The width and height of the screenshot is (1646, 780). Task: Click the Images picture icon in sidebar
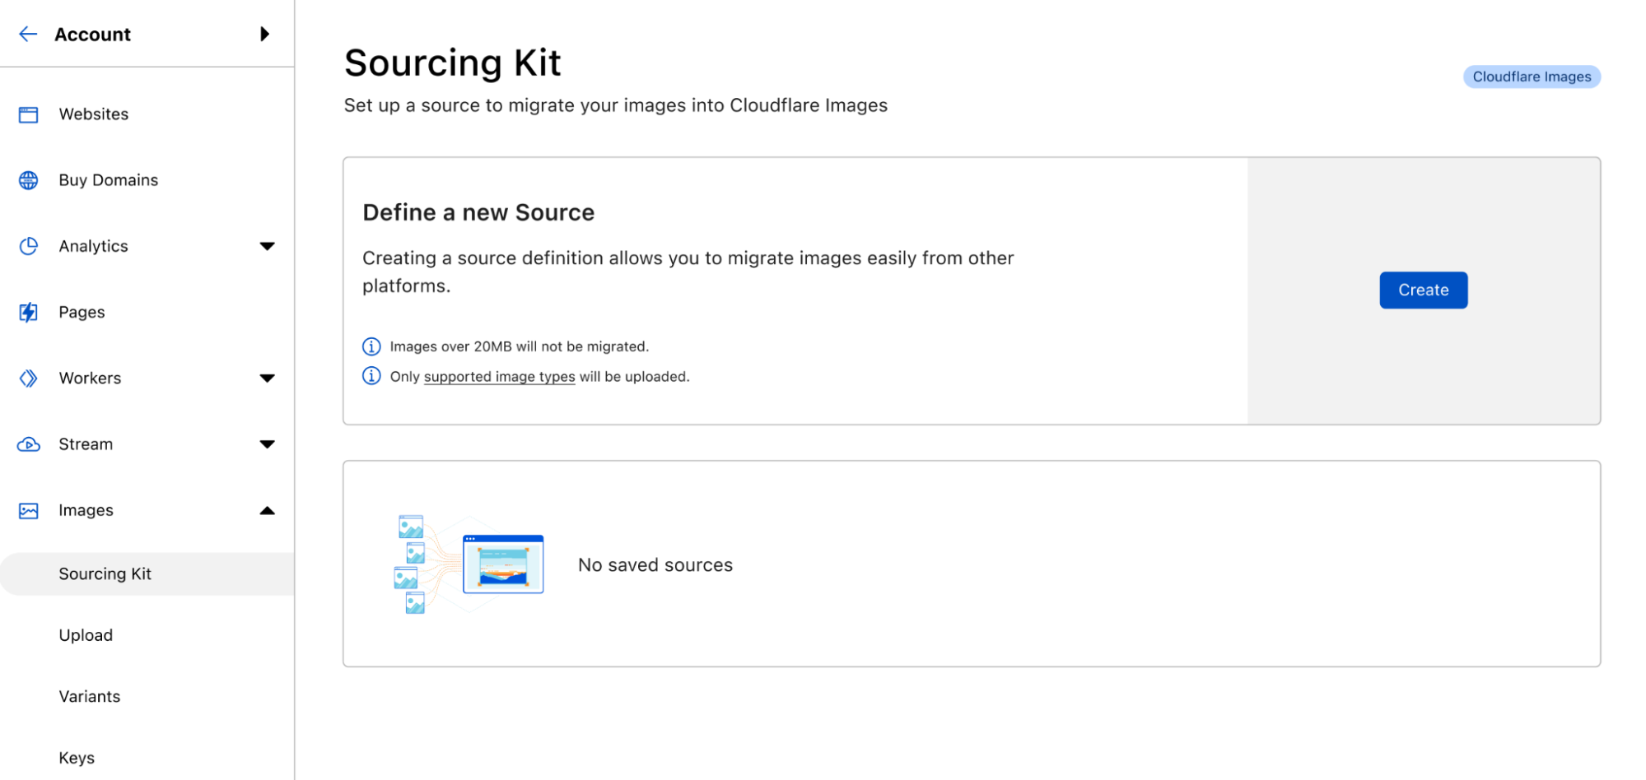coord(28,511)
